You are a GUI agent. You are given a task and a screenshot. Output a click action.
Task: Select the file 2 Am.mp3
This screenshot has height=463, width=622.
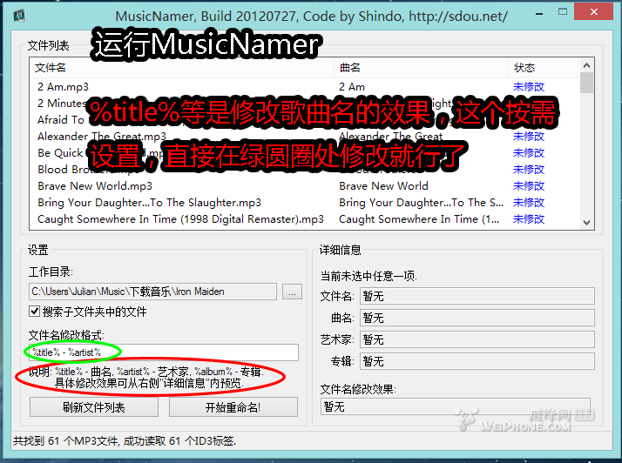pos(63,87)
